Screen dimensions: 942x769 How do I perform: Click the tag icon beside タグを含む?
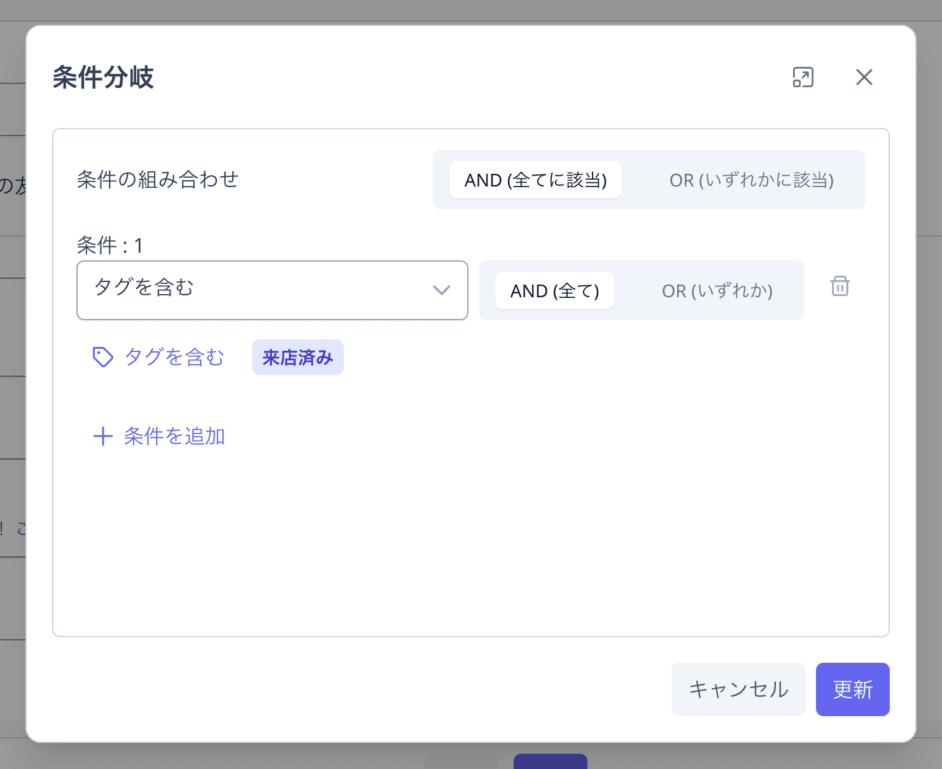103,357
